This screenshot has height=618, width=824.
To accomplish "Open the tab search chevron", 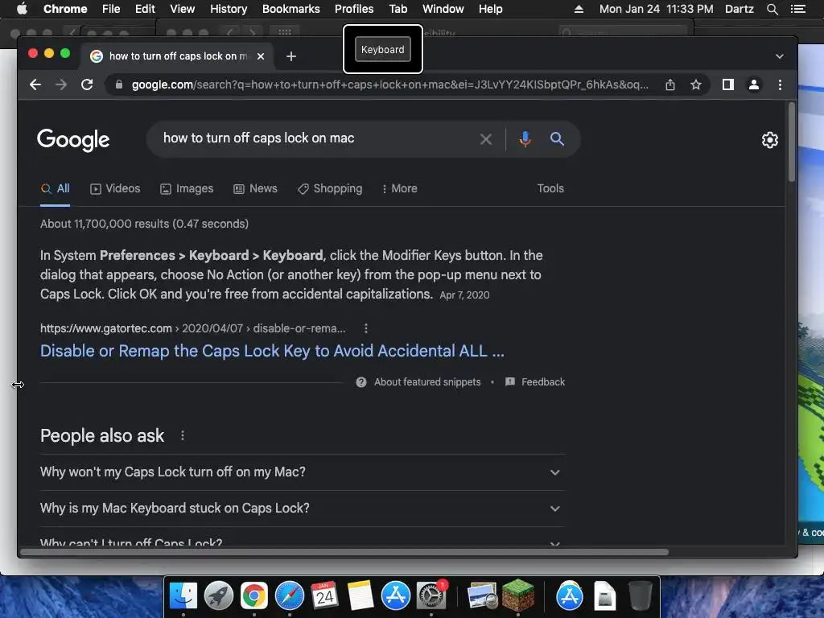I will point(779,56).
